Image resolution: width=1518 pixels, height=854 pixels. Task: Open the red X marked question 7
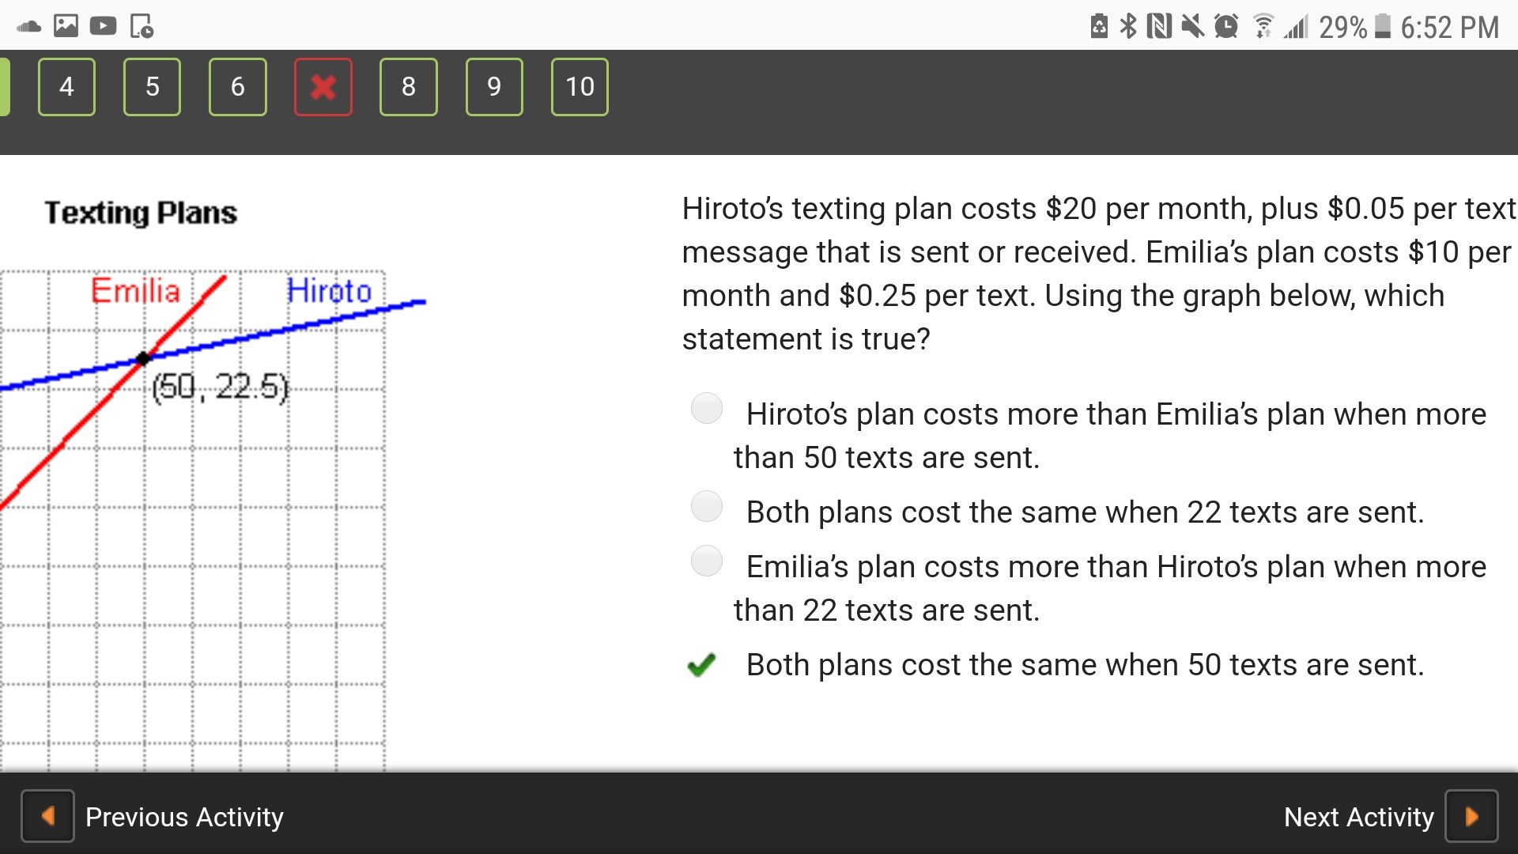[x=323, y=87]
